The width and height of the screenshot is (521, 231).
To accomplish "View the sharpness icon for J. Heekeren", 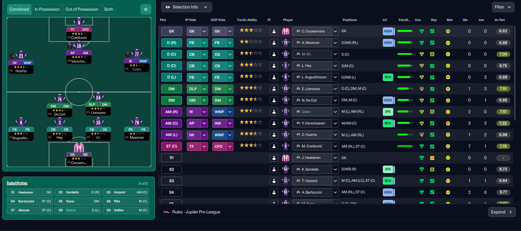I will click(x=432, y=158).
